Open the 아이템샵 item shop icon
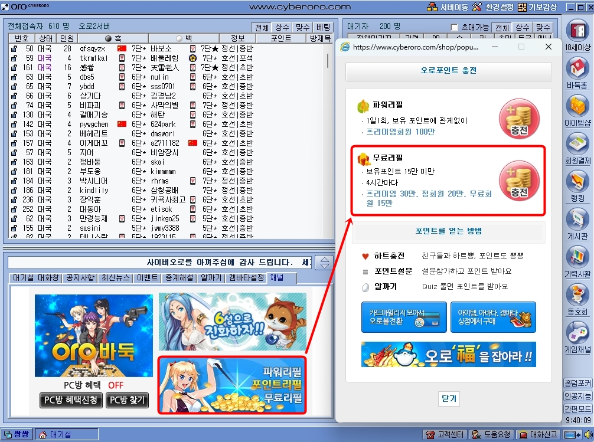The image size is (594, 442). [x=577, y=110]
